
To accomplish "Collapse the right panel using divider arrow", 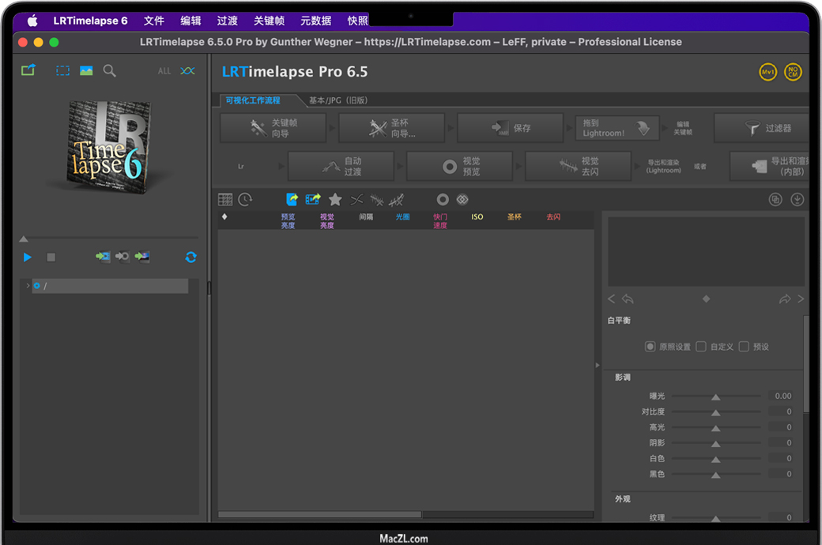I will (x=598, y=365).
